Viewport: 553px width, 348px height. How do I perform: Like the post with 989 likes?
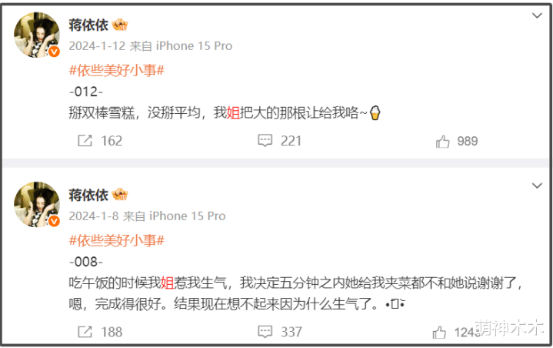[442, 142]
